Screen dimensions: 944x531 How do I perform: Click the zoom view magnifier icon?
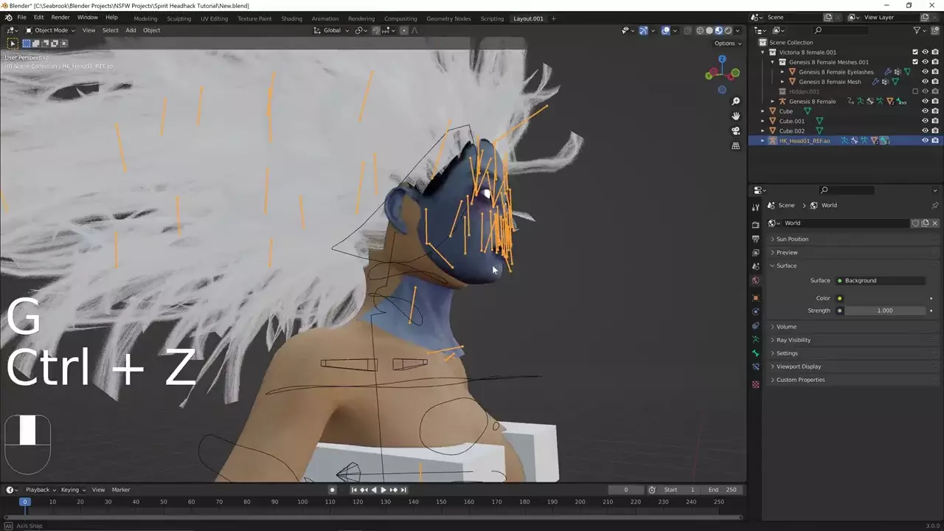tap(735, 101)
